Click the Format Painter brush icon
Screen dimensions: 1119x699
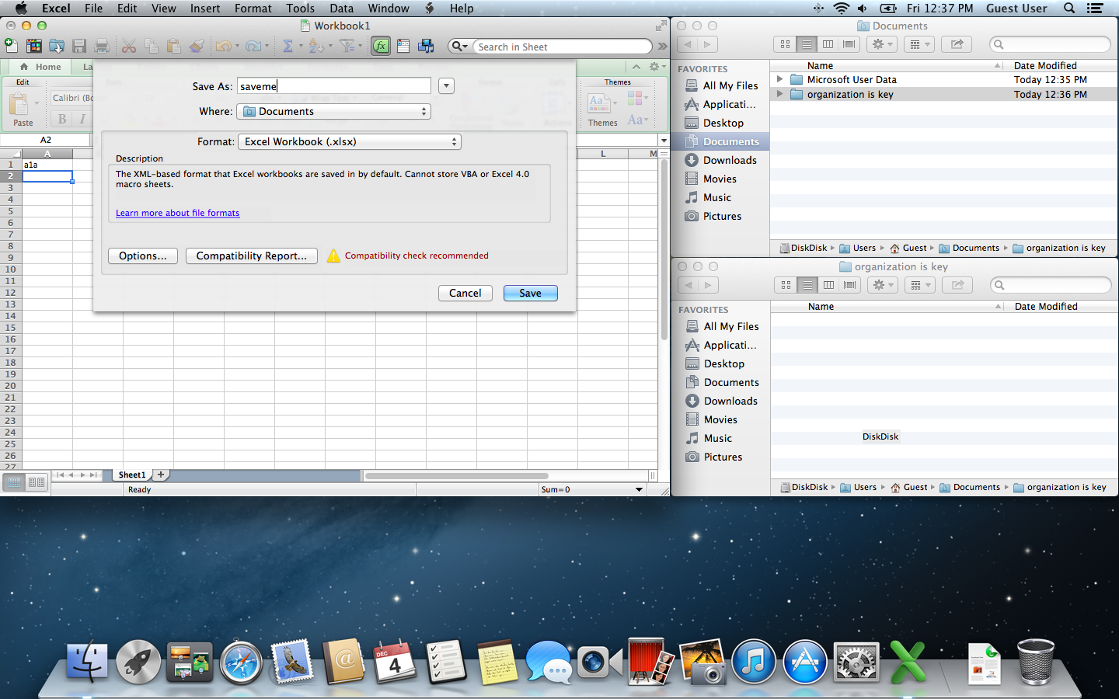coord(197,47)
